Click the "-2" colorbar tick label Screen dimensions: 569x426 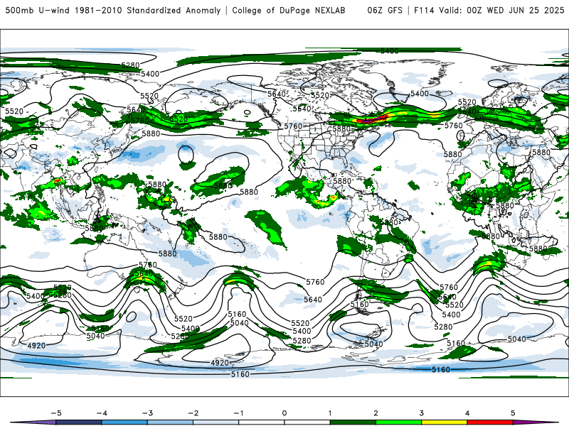[x=193, y=413]
